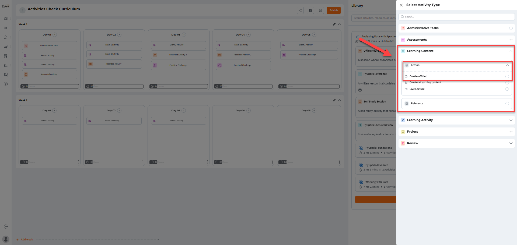This screenshot has width=517, height=245.
Task: Collapse the Lesson subsection
Action: coord(508,65)
